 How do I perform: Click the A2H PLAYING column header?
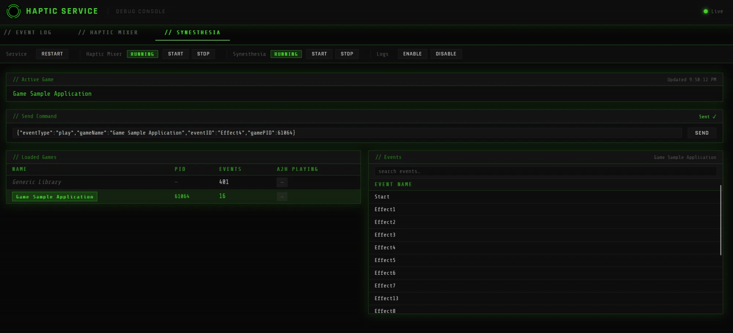click(x=297, y=169)
